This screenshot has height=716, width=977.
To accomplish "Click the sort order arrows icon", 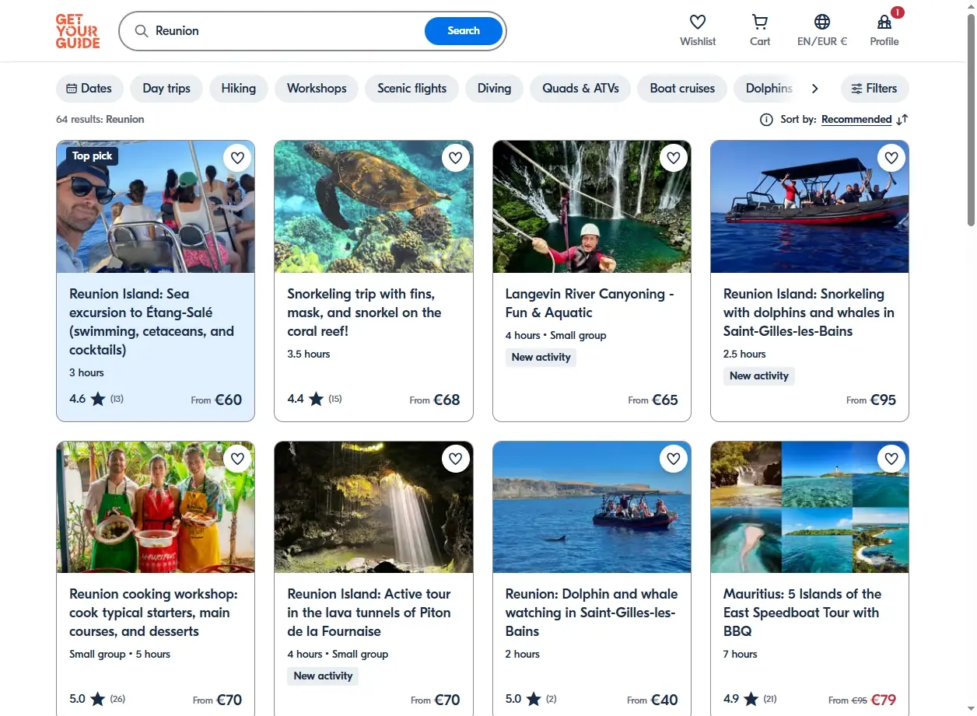I will click(x=902, y=120).
